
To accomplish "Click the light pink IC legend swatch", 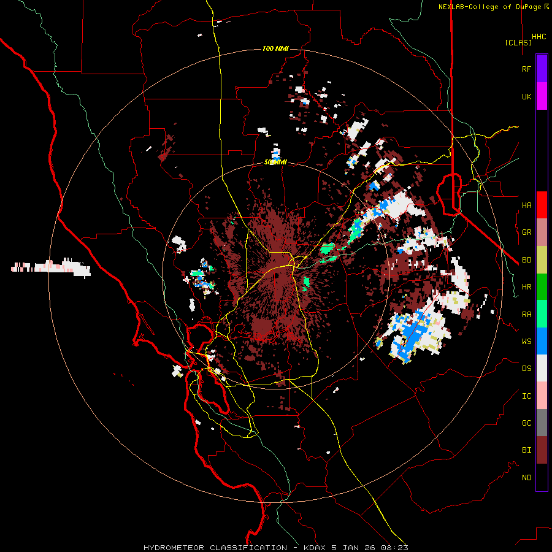I will pyautogui.click(x=542, y=396).
